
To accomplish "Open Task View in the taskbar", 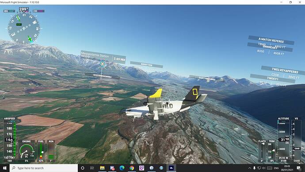I will [92, 168].
